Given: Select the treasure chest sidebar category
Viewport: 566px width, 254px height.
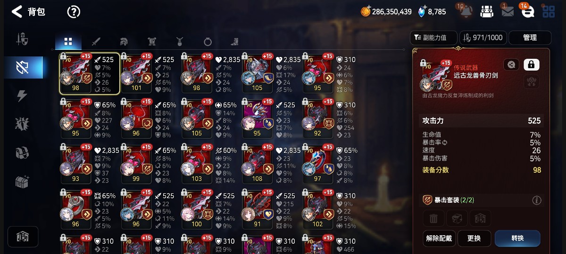Looking at the screenshot, I should (22, 181).
